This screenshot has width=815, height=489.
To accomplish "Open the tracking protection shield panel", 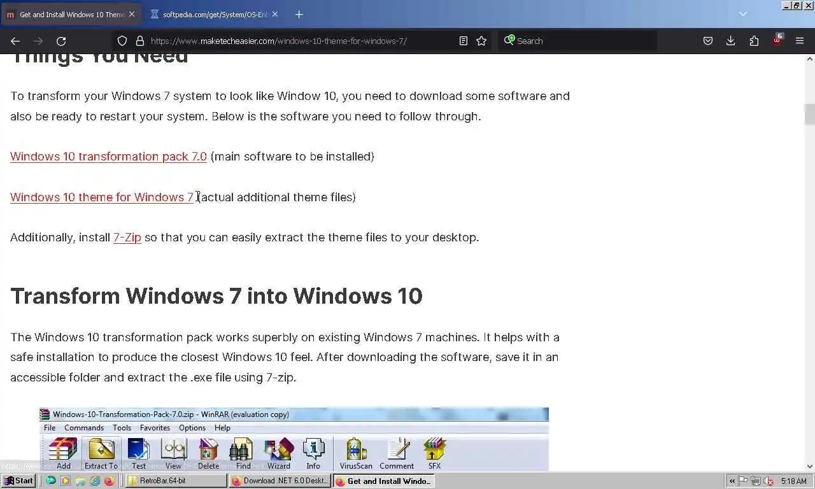I will [x=122, y=41].
